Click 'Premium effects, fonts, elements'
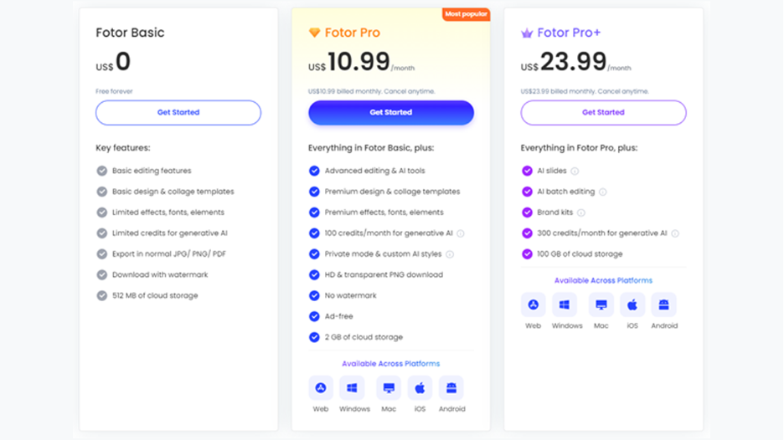 [384, 212]
